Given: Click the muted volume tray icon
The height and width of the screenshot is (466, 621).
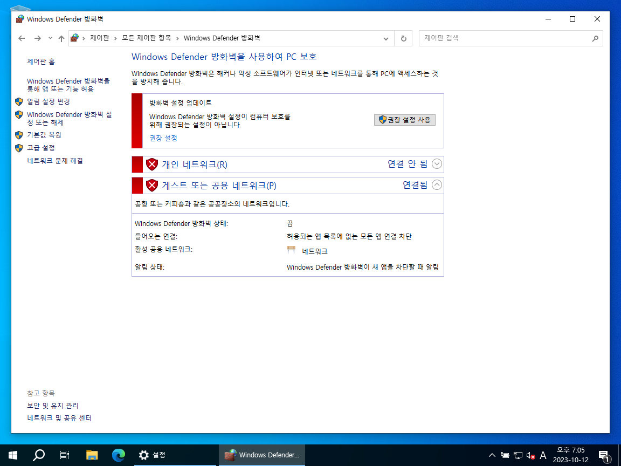Looking at the screenshot, I should pos(530,456).
